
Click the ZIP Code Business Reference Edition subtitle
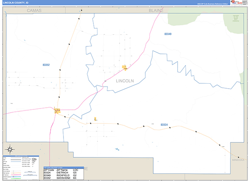pos(212,4)
